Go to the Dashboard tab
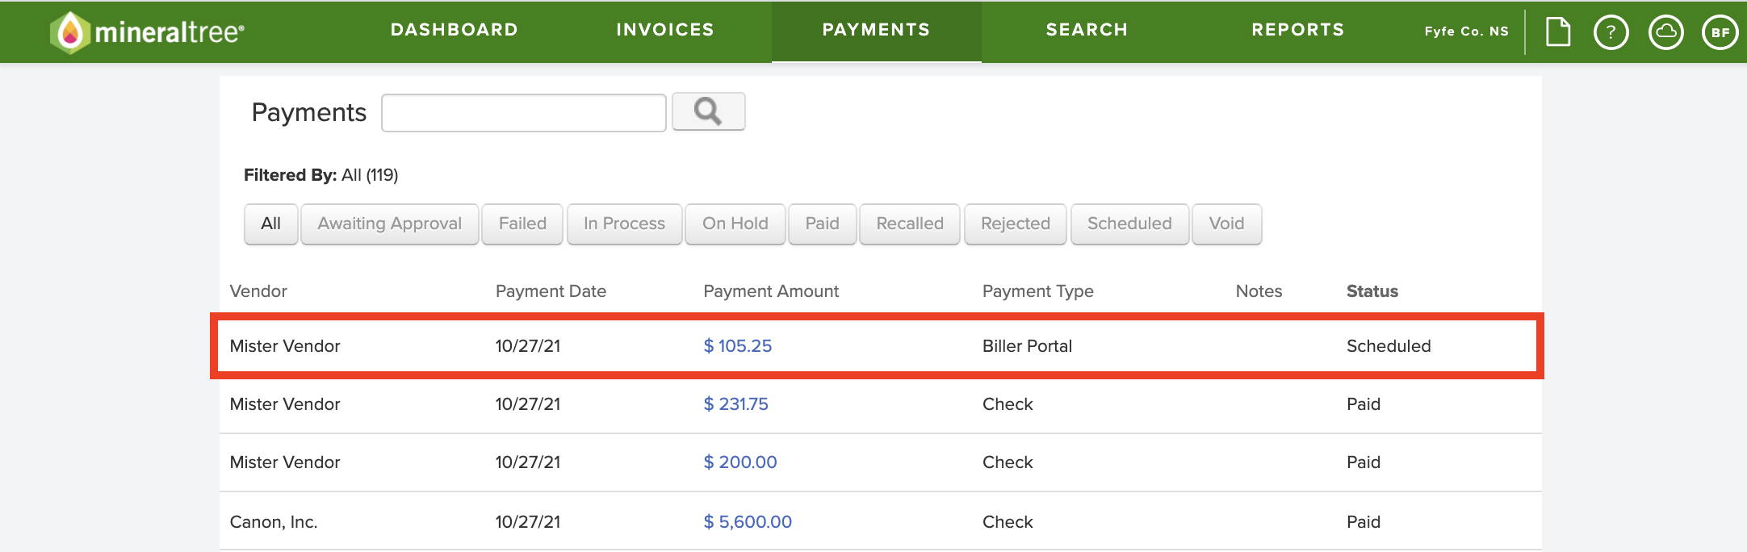This screenshot has width=1747, height=552. coord(455,30)
